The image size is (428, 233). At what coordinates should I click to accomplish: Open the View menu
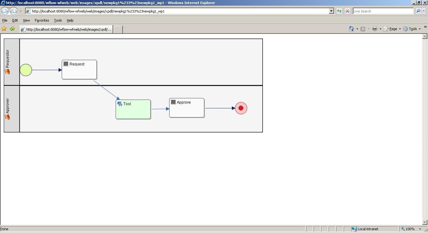tap(26, 20)
